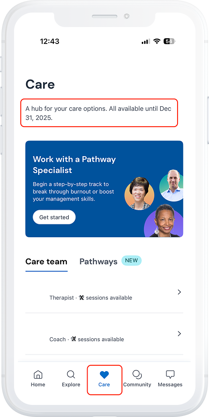Expand the Therapist row chevron
Image resolution: width=209 pixels, height=417 pixels.
179,292
